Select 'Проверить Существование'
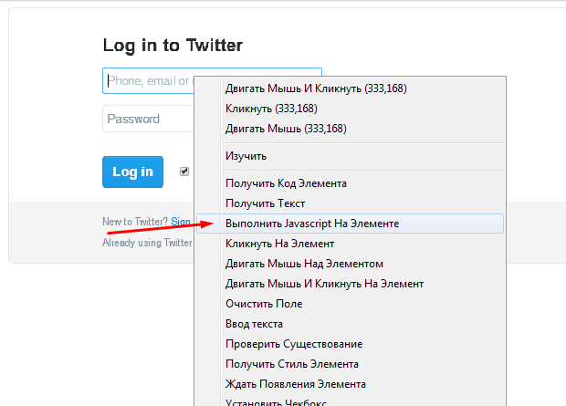 click(x=350, y=344)
